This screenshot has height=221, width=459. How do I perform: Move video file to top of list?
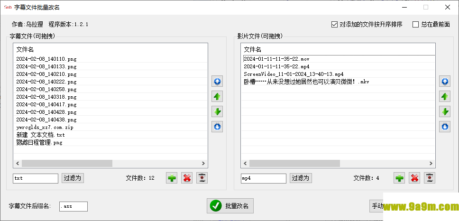click(445, 82)
